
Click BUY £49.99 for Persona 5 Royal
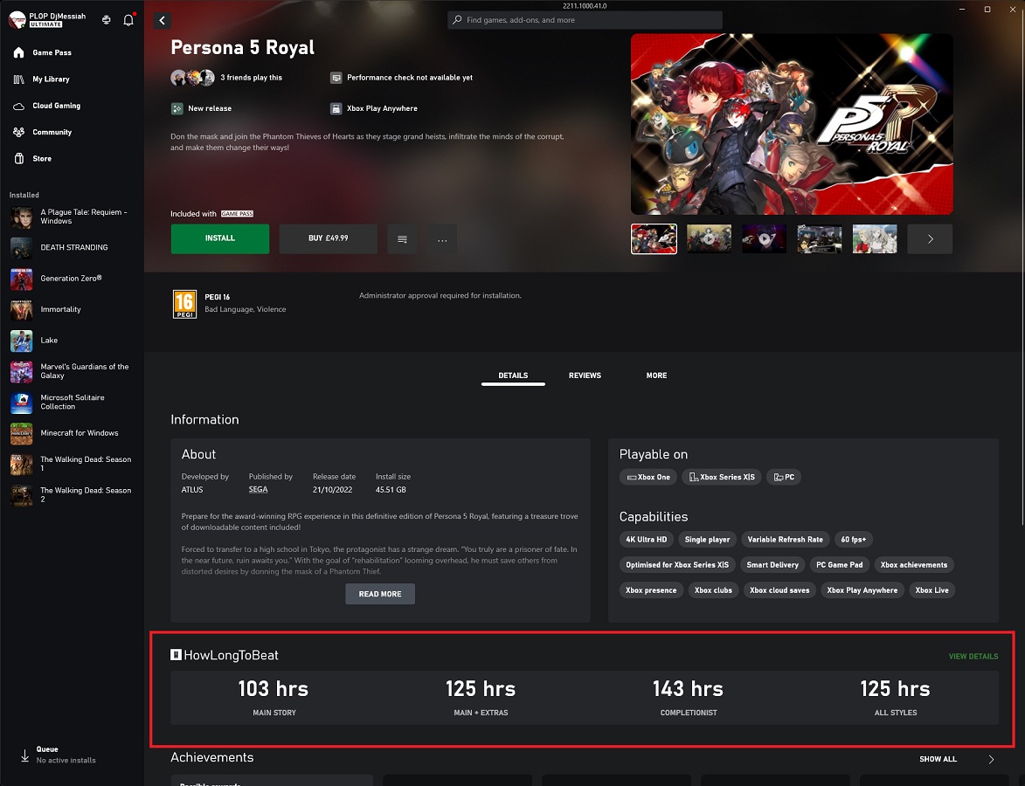pyautogui.click(x=328, y=238)
